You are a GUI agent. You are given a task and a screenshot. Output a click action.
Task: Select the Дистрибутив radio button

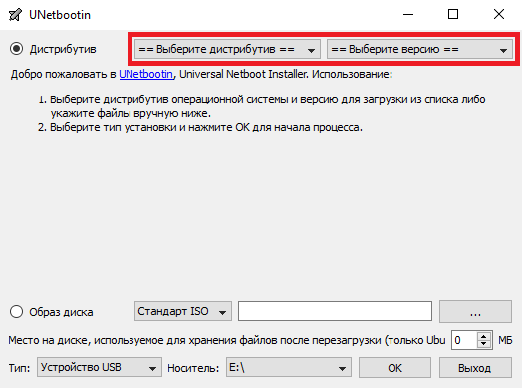[16, 49]
